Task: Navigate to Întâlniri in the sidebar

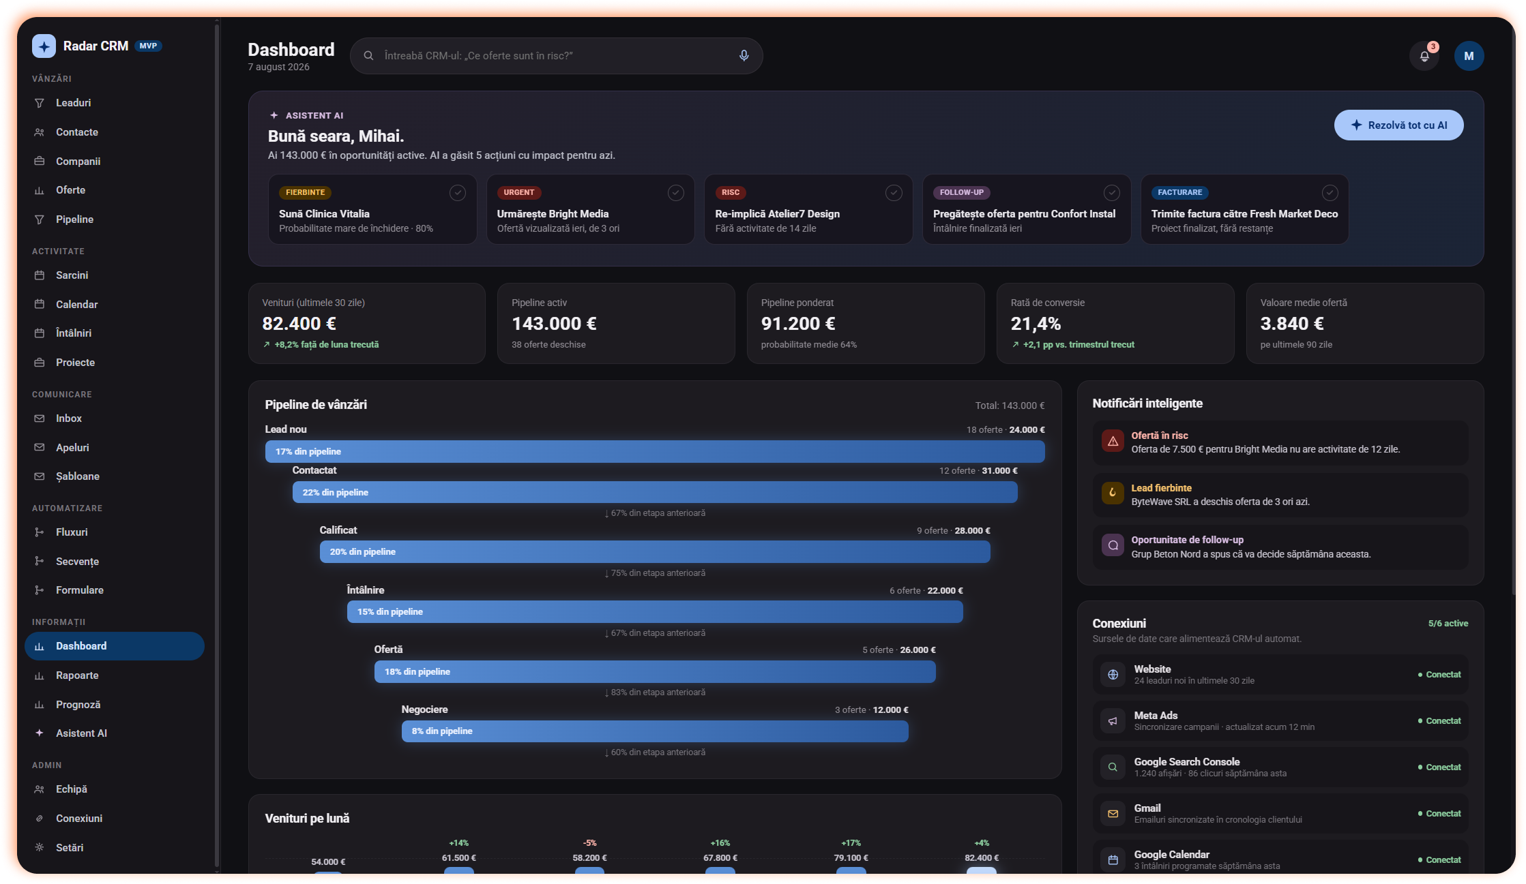Action: (115, 333)
